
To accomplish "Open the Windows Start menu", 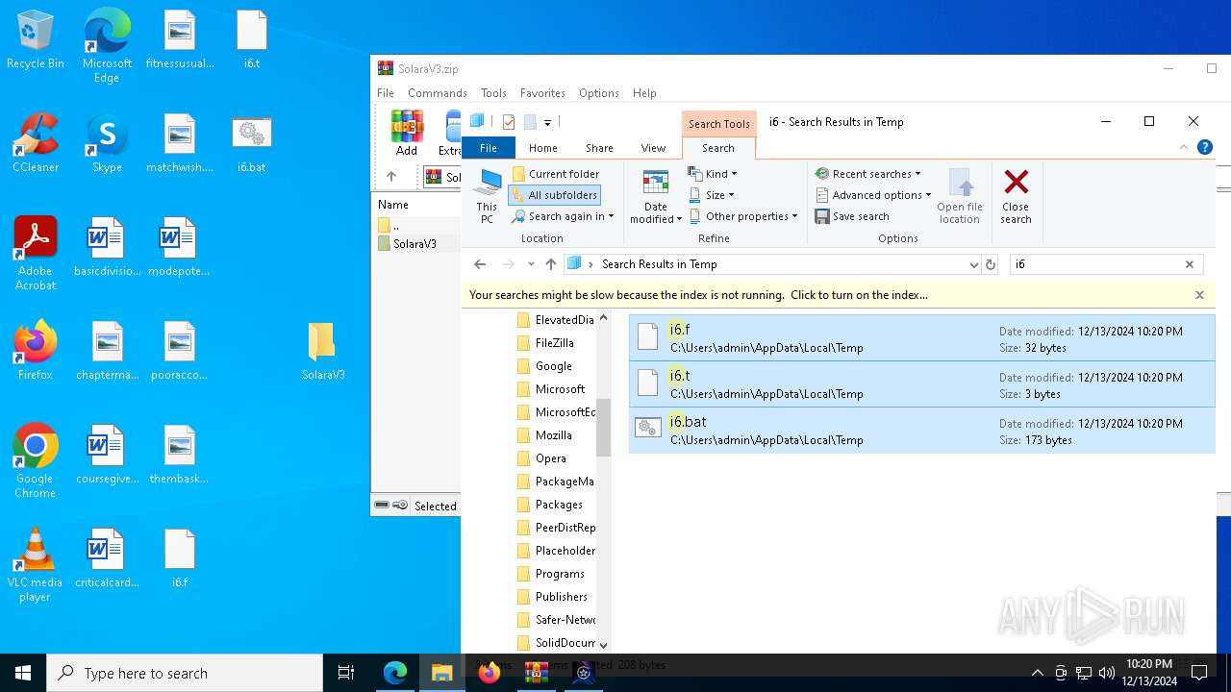I will (x=23, y=673).
